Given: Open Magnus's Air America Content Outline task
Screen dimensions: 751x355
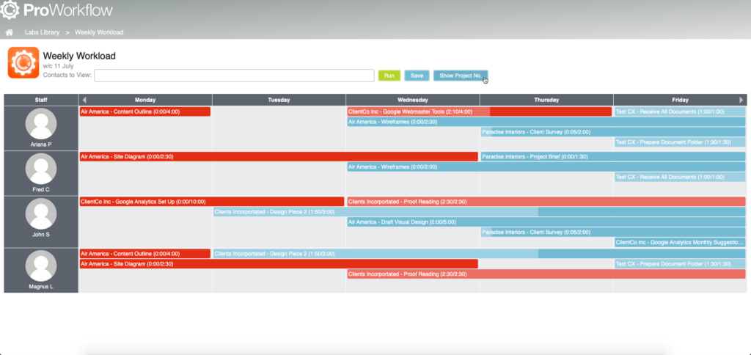Looking at the screenshot, I should [x=145, y=254].
